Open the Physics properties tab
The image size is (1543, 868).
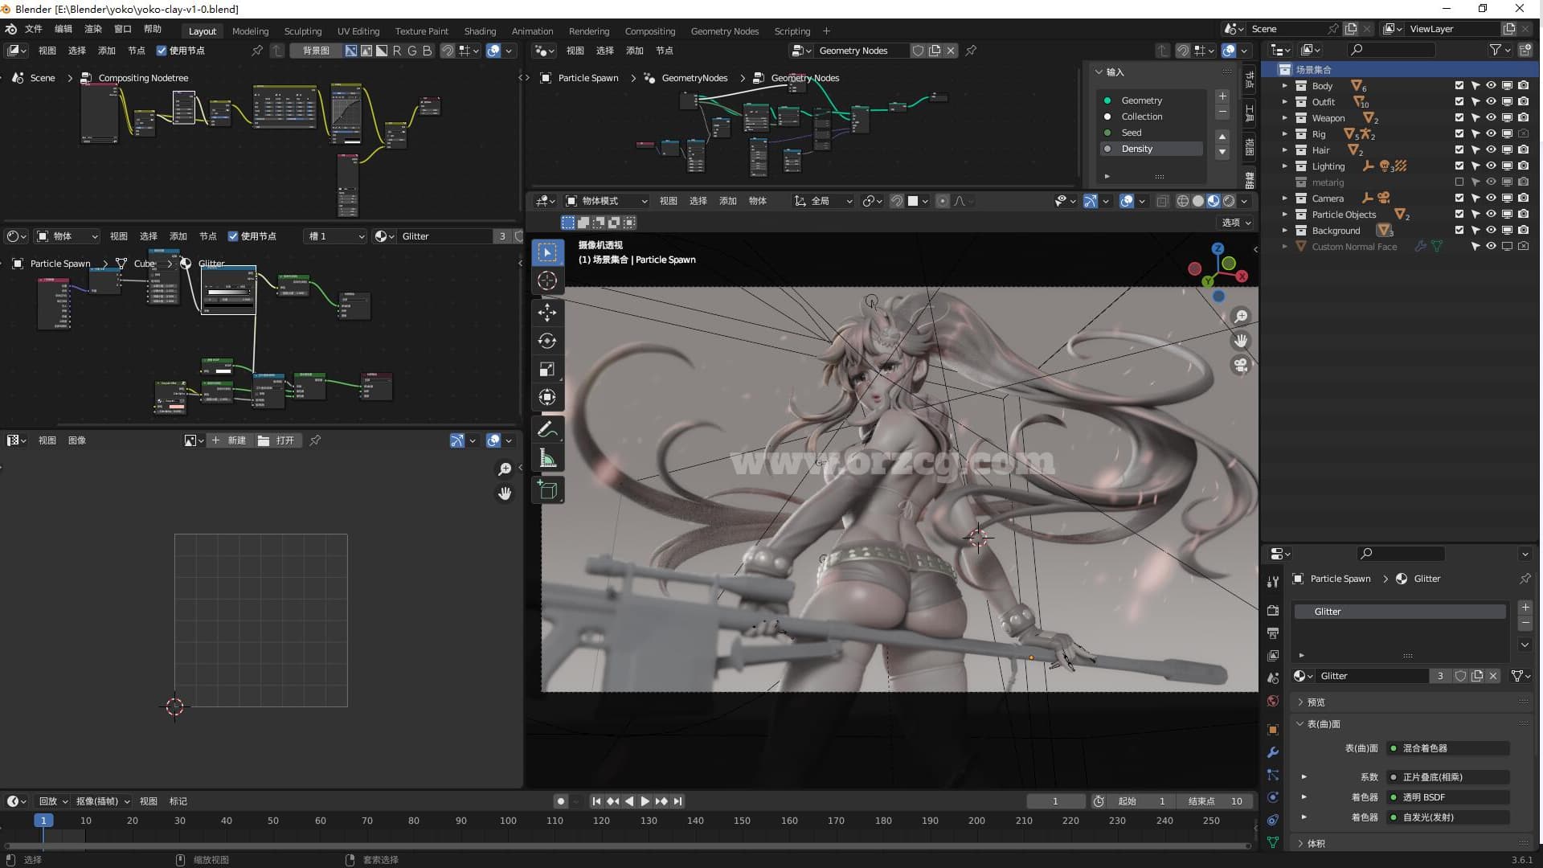tap(1273, 797)
